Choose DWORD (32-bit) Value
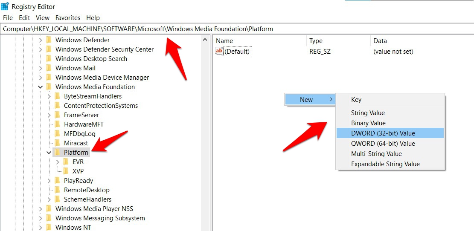This screenshot has height=231, width=474. tap(390, 133)
